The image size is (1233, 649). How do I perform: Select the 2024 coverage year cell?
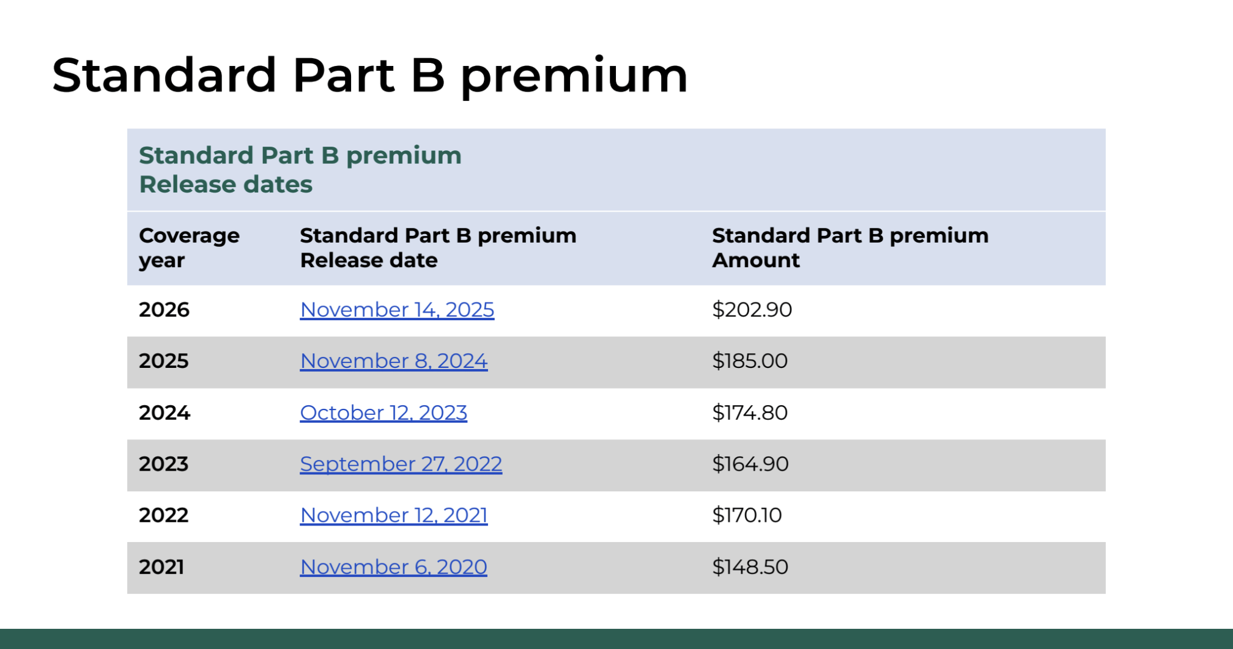tap(165, 413)
